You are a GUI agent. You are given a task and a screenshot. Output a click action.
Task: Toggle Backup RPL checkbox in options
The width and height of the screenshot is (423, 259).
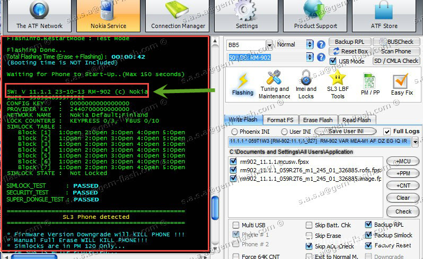[368, 224]
